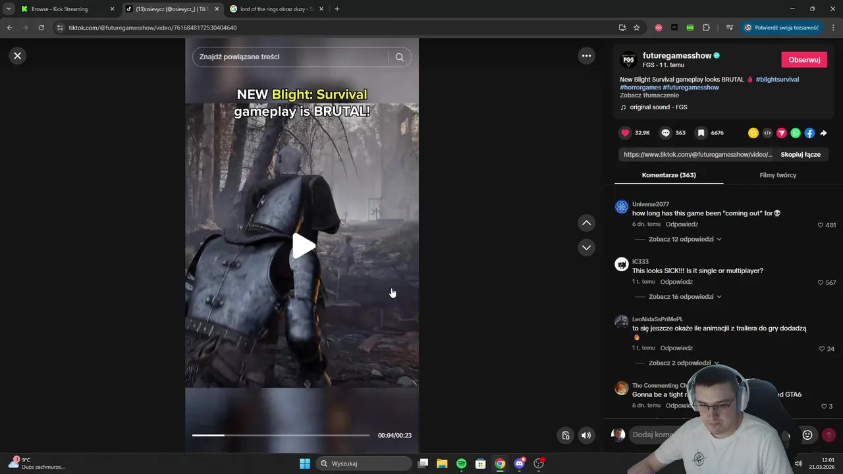Expand Zobacz 16 odpowiedzi replies
843x474 pixels.
[x=685, y=297]
